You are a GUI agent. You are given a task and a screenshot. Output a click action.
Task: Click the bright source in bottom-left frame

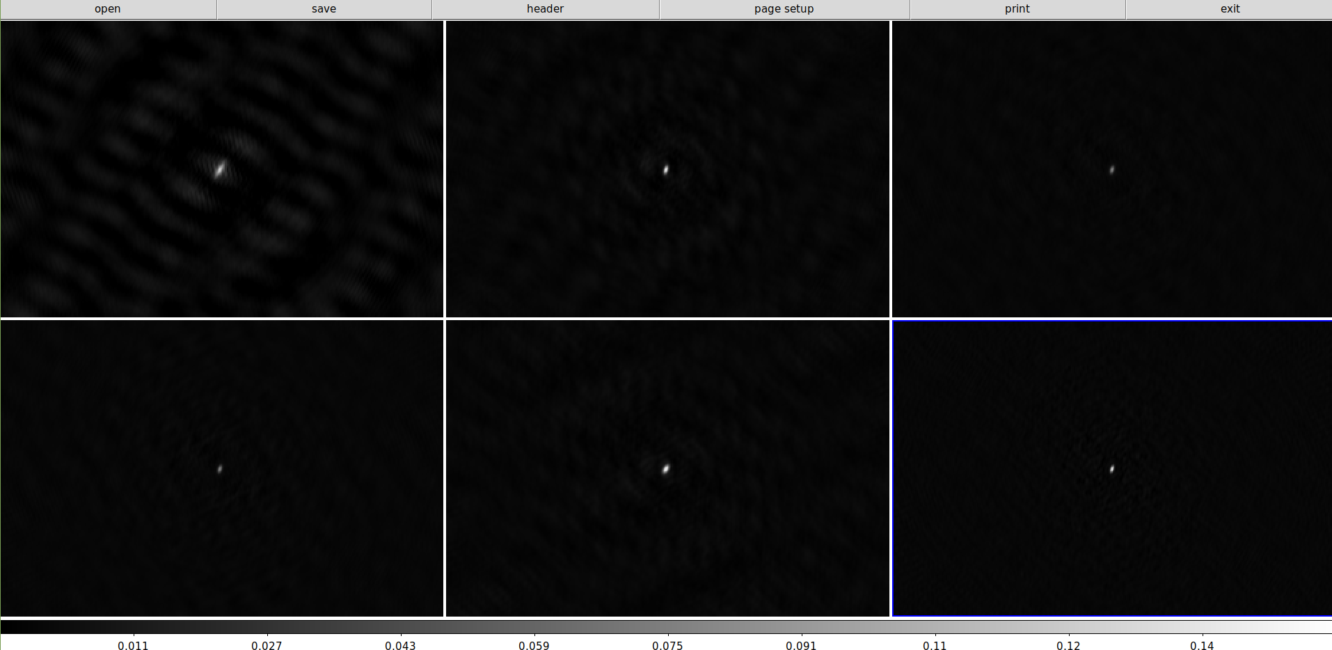(x=220, y=468)
